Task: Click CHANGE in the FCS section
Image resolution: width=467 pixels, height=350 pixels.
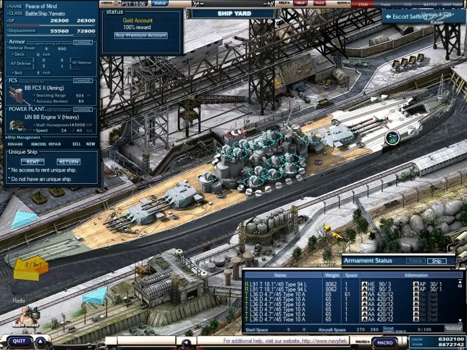Action: pyautogui.click(x=83, y=80)
